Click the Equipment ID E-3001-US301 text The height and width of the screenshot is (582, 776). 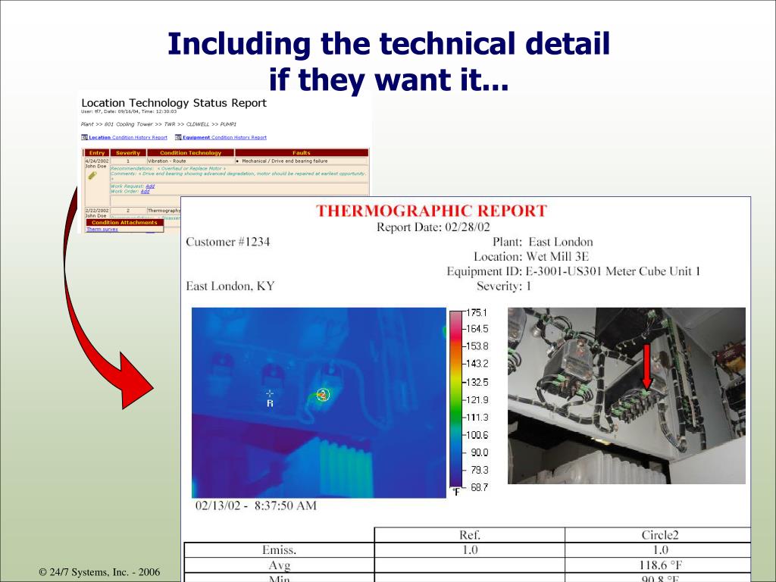click(573, 271)
